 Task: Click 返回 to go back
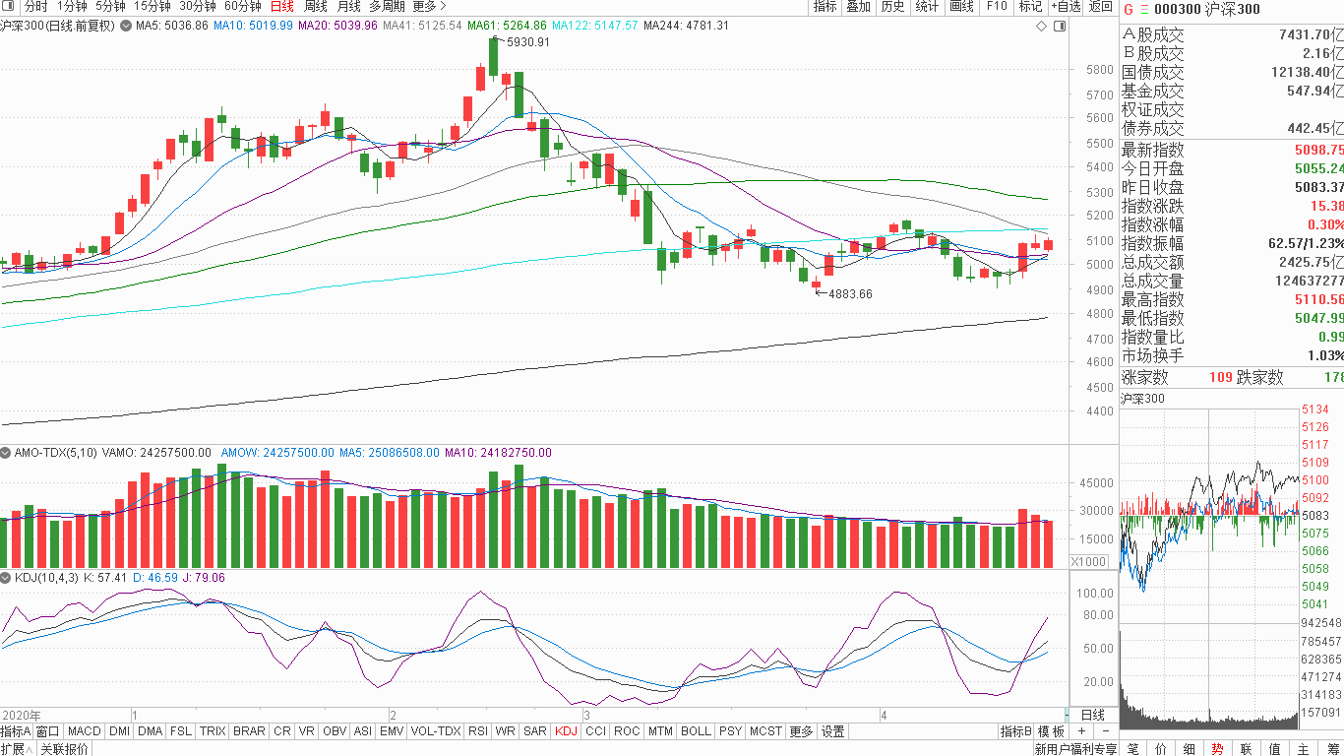coord(1101,7)
